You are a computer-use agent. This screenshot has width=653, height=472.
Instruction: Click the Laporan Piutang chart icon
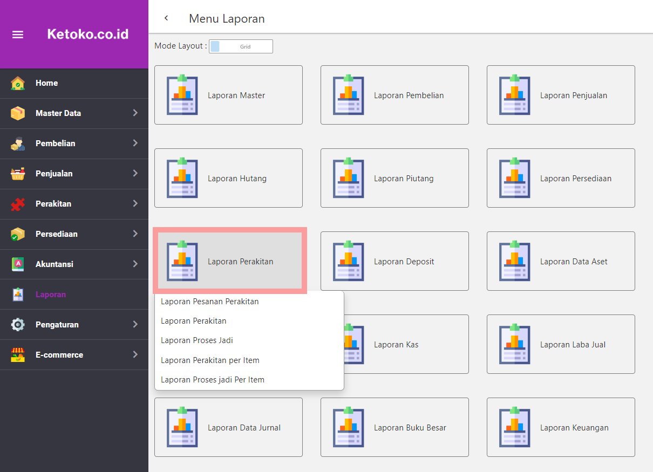click(349, 178)
